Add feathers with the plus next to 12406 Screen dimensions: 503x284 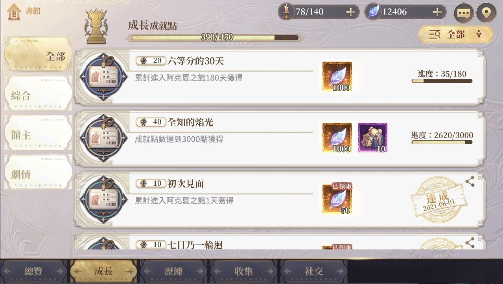coord(437,12)
